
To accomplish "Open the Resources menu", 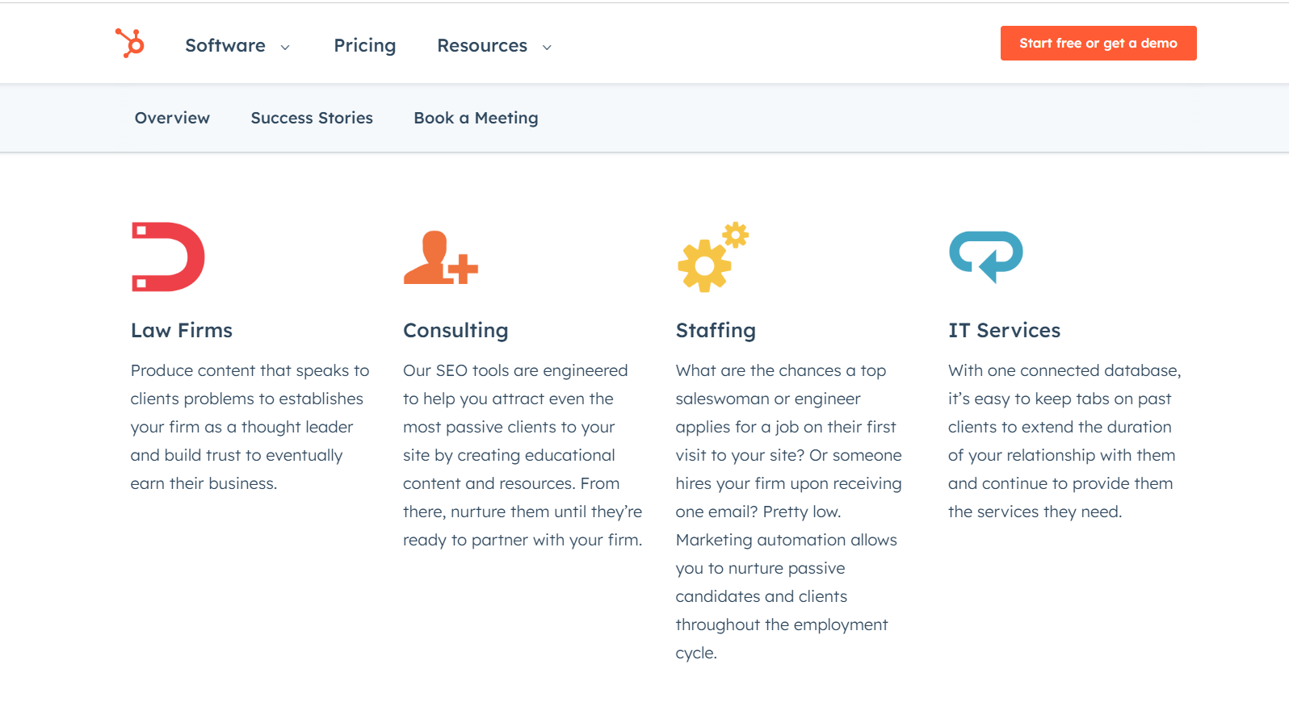I will 482,46.
